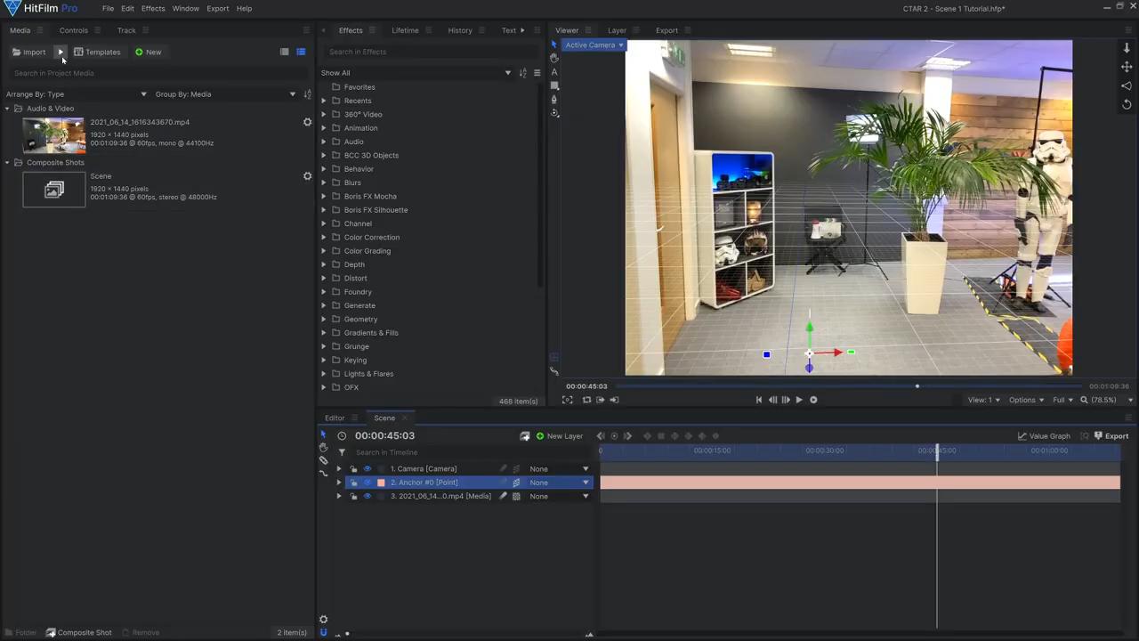This screenshot has width=1139, height=641.
Task: Click the zoom magnifier icon in the viewer
Action: tap(1084, 401)
